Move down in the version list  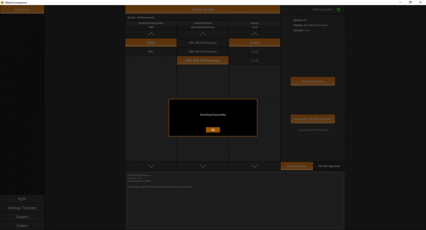tap(255, 166)
